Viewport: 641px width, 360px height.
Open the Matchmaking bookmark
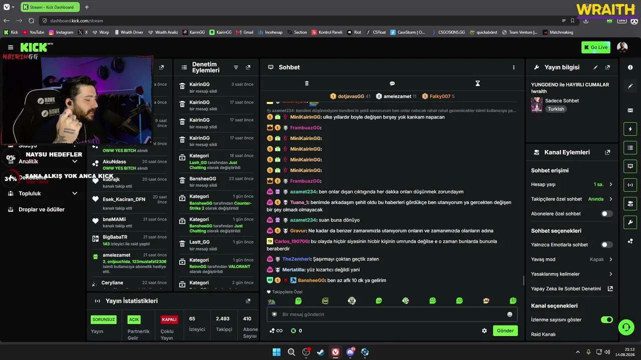click(557, 32)
